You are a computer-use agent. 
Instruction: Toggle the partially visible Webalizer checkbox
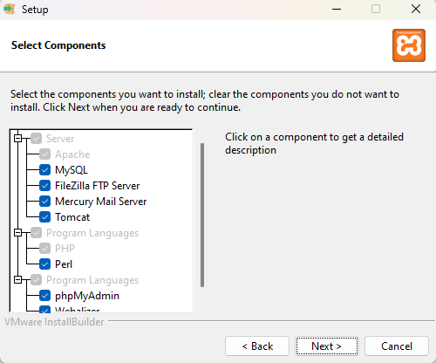coord(44,309)
